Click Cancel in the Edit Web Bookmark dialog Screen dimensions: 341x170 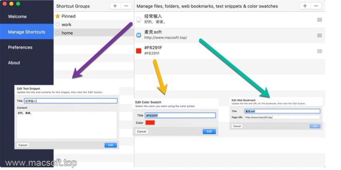tap(237, 126)
